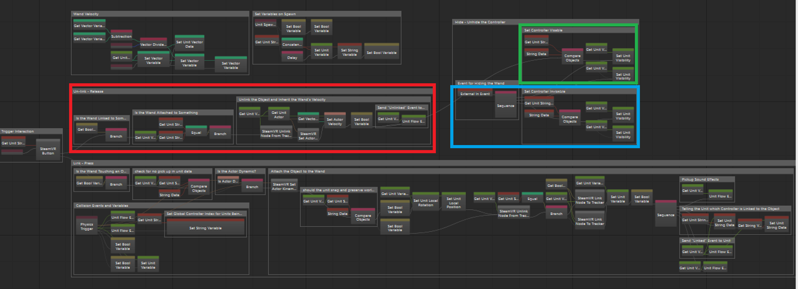Image resolution: width=798 pixels, height=289 pixels.
Task: Click Is the Wand Attached to Something title
Action: click(x=166, y=112)
